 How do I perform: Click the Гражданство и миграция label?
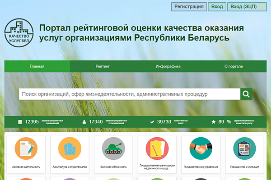[244, 167]
